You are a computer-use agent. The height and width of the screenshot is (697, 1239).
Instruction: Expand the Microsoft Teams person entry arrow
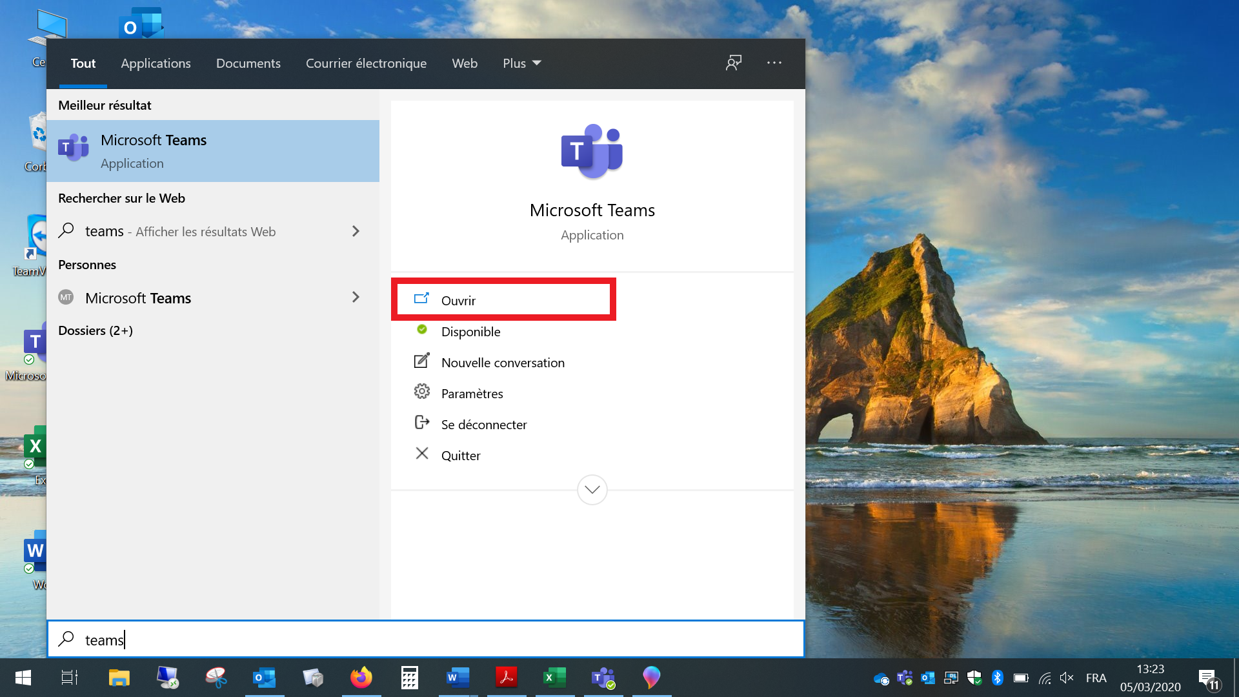coord(356,298)
